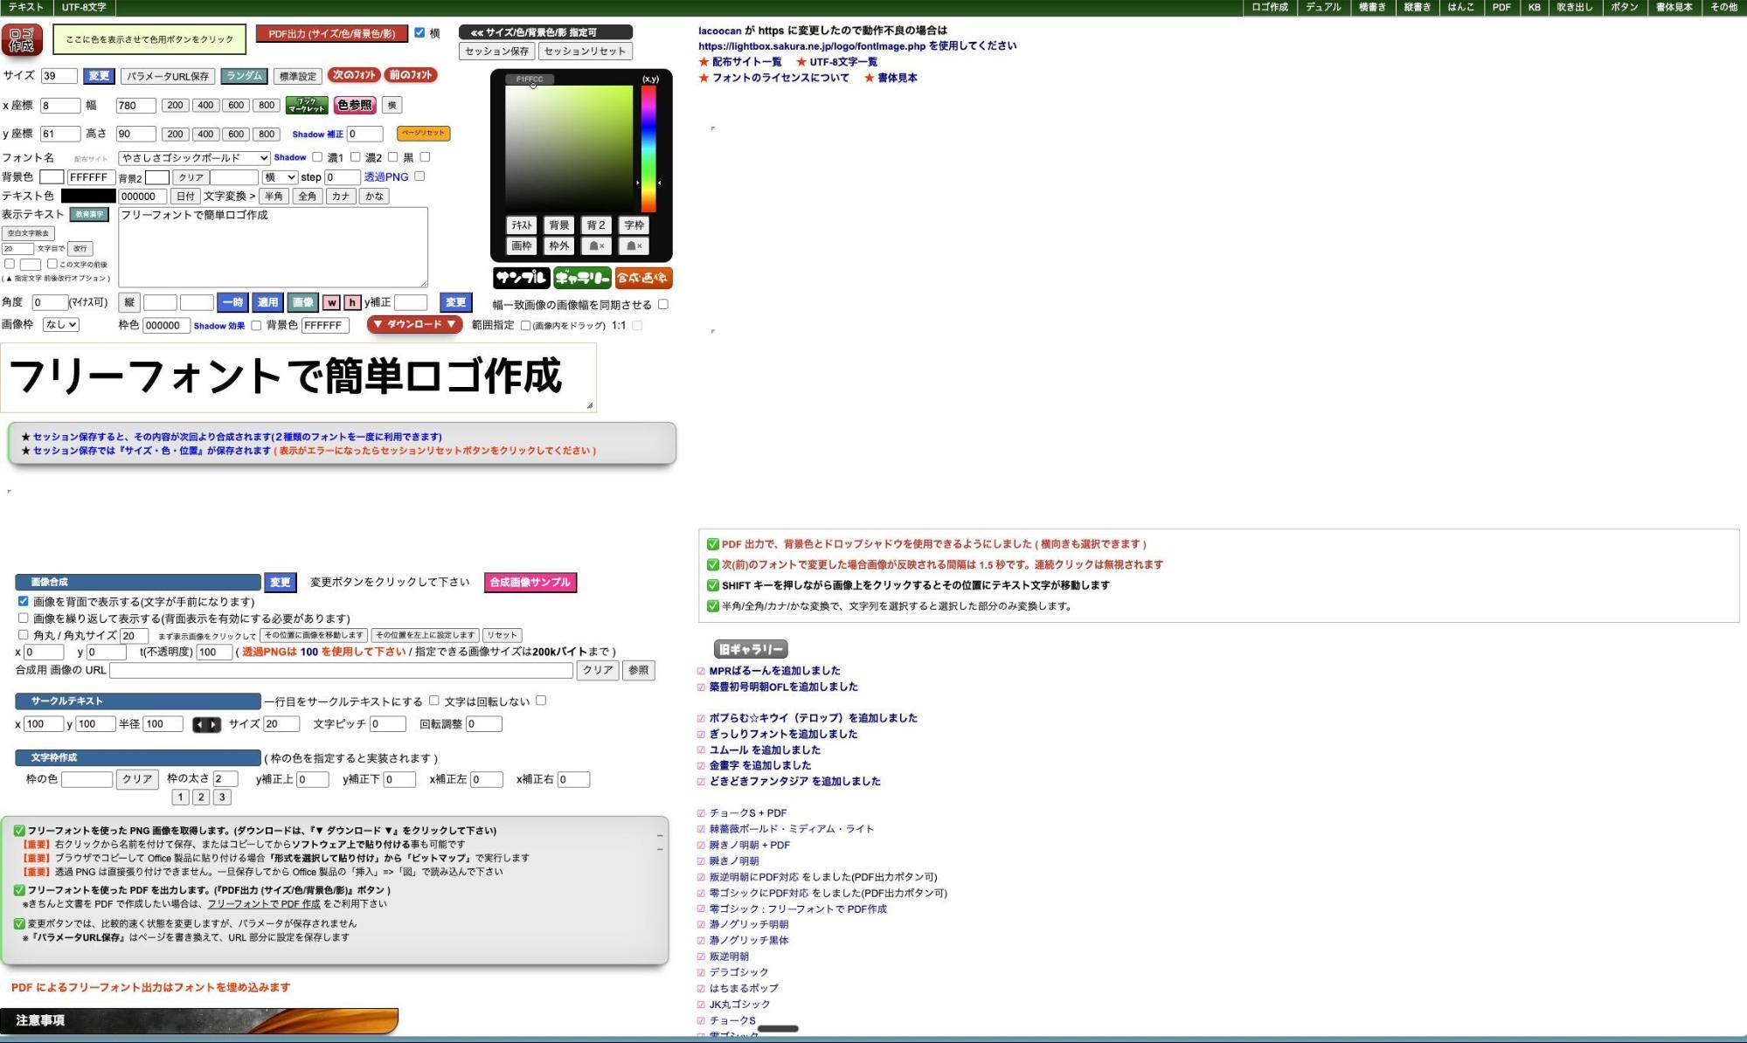Screen dimensions: 1747x1043
Task: Click the red ロゴ作成 logo icon
Action: tap(22, 40)
